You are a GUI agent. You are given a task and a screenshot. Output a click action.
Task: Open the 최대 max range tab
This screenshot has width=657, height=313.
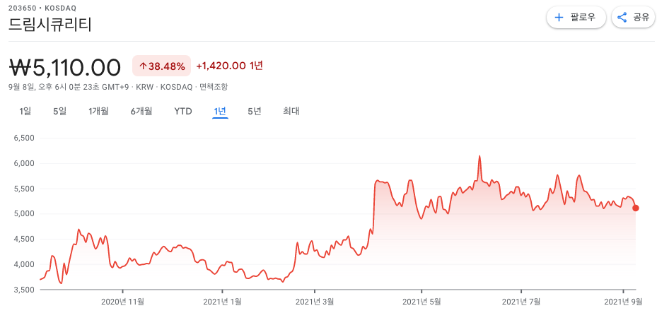coord(291,112)
